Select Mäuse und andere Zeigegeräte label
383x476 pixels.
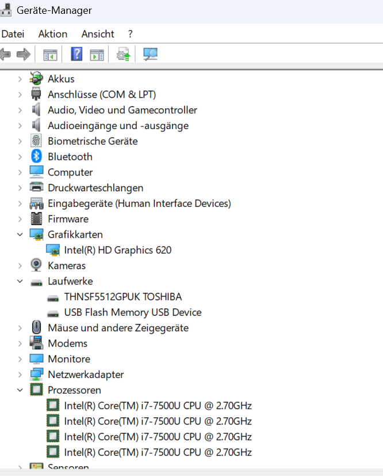(x=118, y=328)
